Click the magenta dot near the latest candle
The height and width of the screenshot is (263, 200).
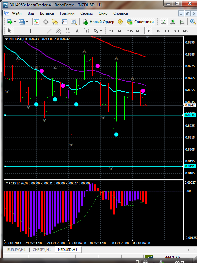tap(143, 91)
